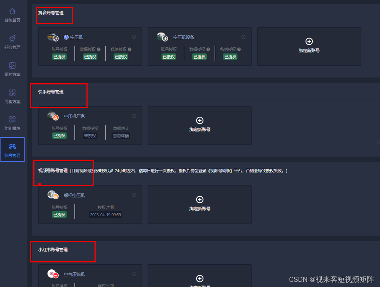Click 绑定新账号 text in the Douyin section
The width and height of the screenshot is (380, 287).
[309, 51]
